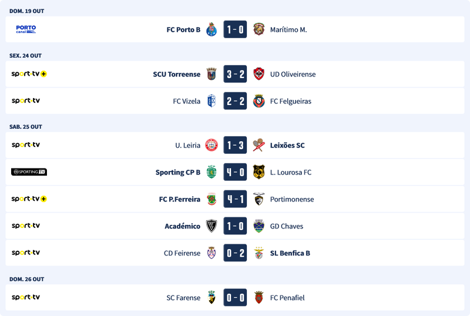The width and height of the screenshot is (470, 316).
Task: Click the Académico club crest
Action: coord(211,226)
